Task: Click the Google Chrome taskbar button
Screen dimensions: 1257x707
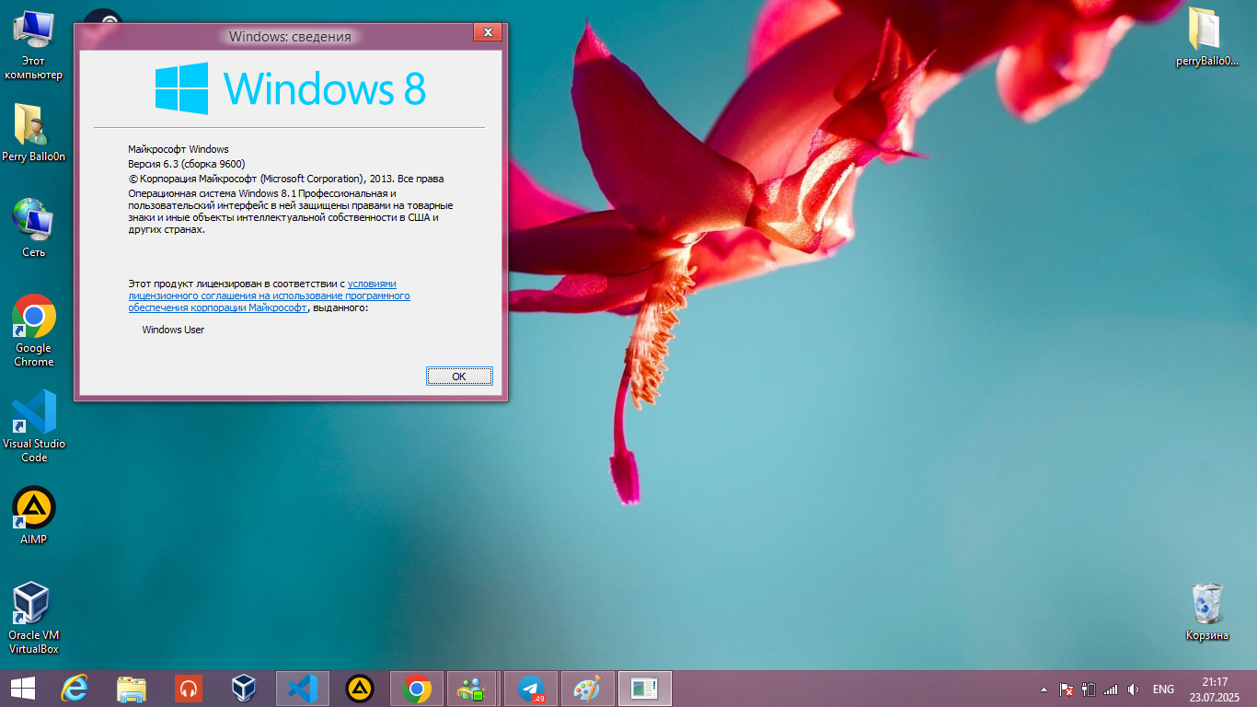Action: coord(417,689)
